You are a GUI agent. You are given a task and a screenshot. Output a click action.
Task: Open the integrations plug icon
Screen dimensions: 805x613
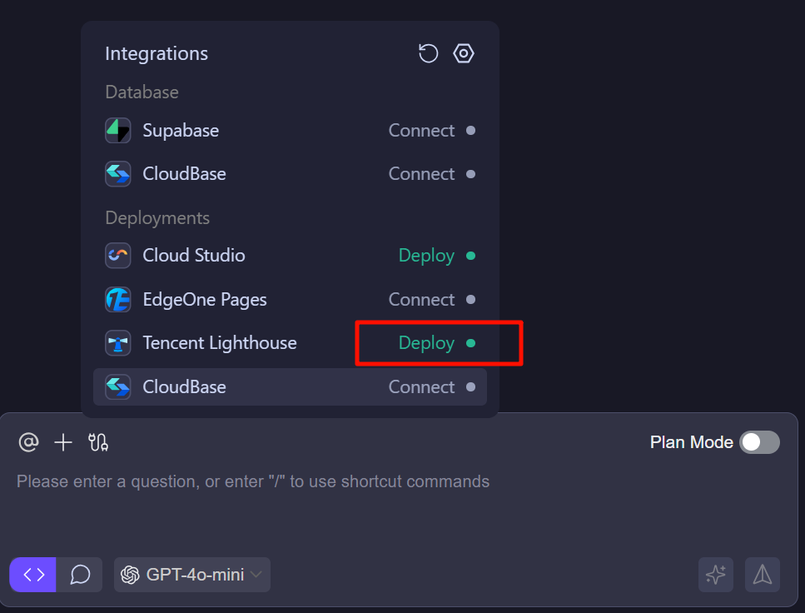click(98, 442)
